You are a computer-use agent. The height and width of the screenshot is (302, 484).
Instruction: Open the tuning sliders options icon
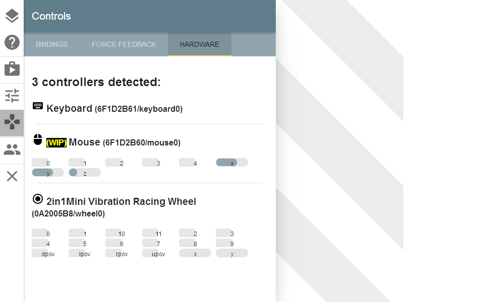click(x=12, y=96)
